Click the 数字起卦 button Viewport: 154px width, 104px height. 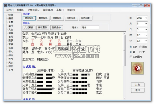pos(43,18)
